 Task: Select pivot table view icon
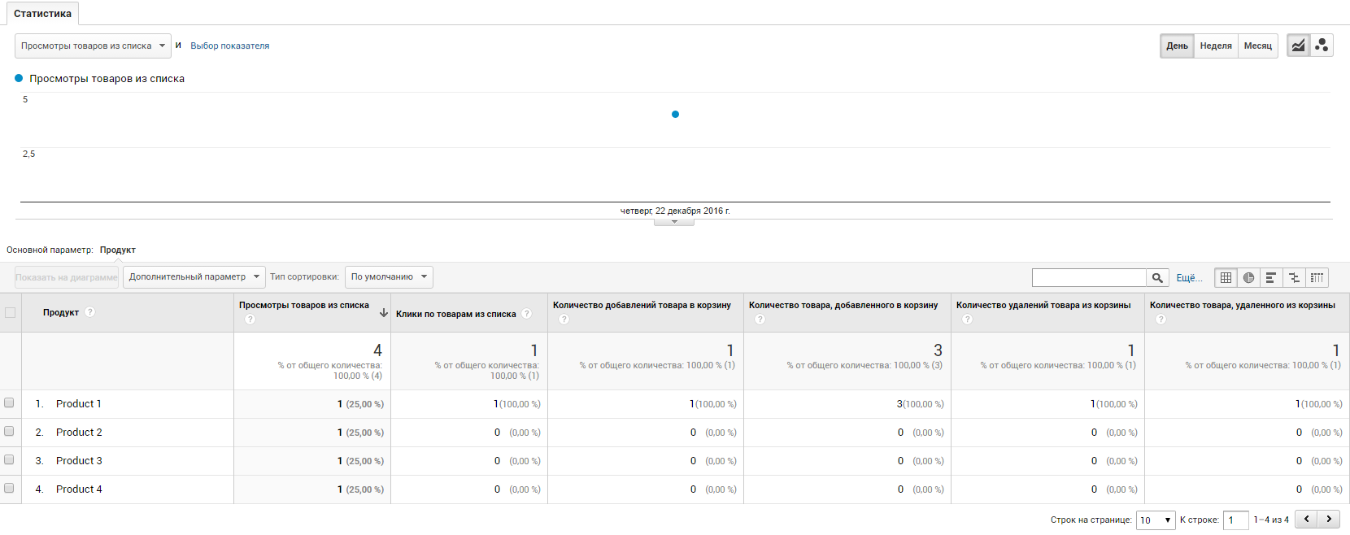pyautogui.click(x=1317, y=277)
